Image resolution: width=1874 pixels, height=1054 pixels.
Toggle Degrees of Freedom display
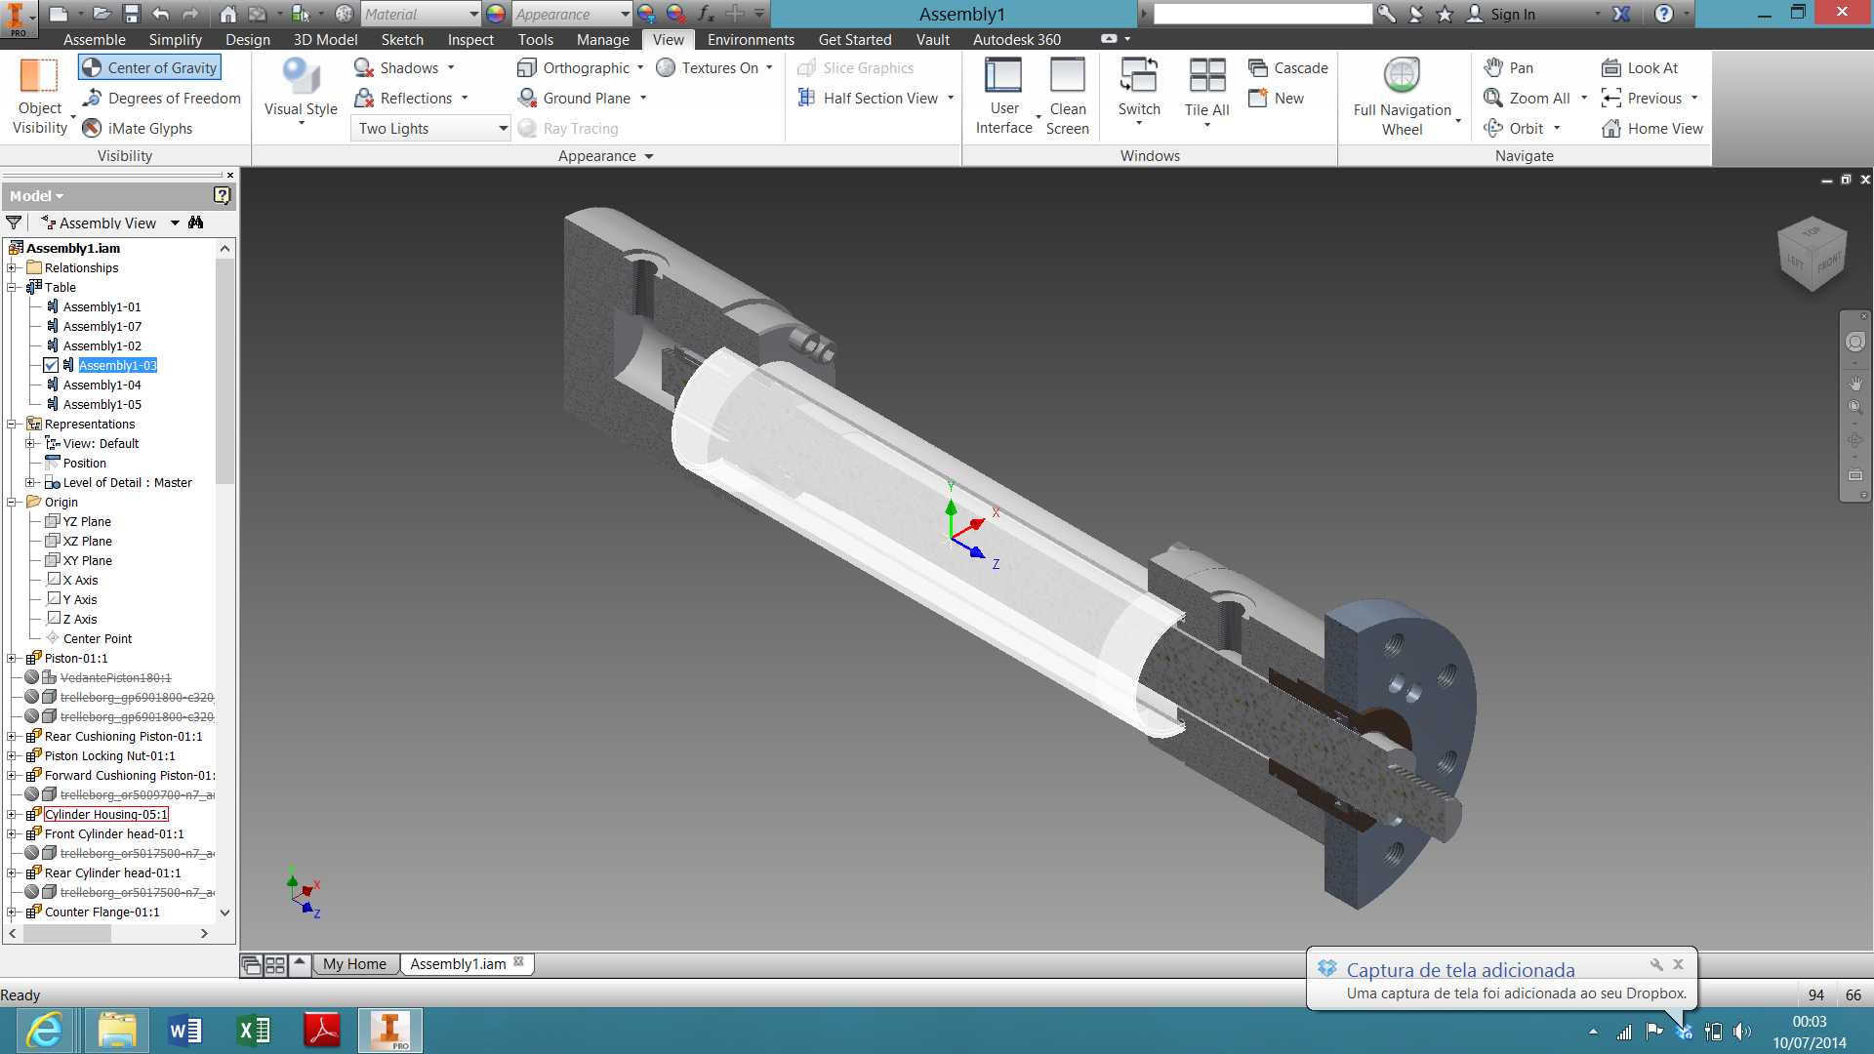(x=161, y=98)
